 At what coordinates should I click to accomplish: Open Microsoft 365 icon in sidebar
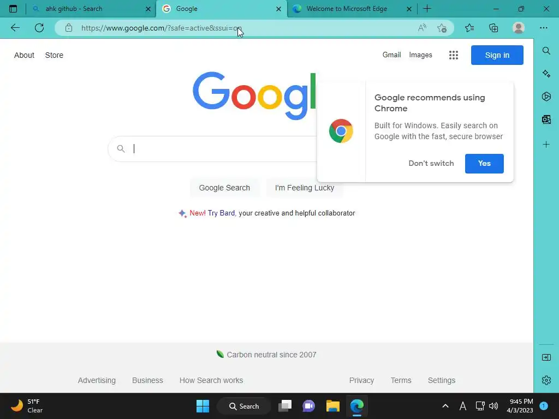click(x=546, y=97)
